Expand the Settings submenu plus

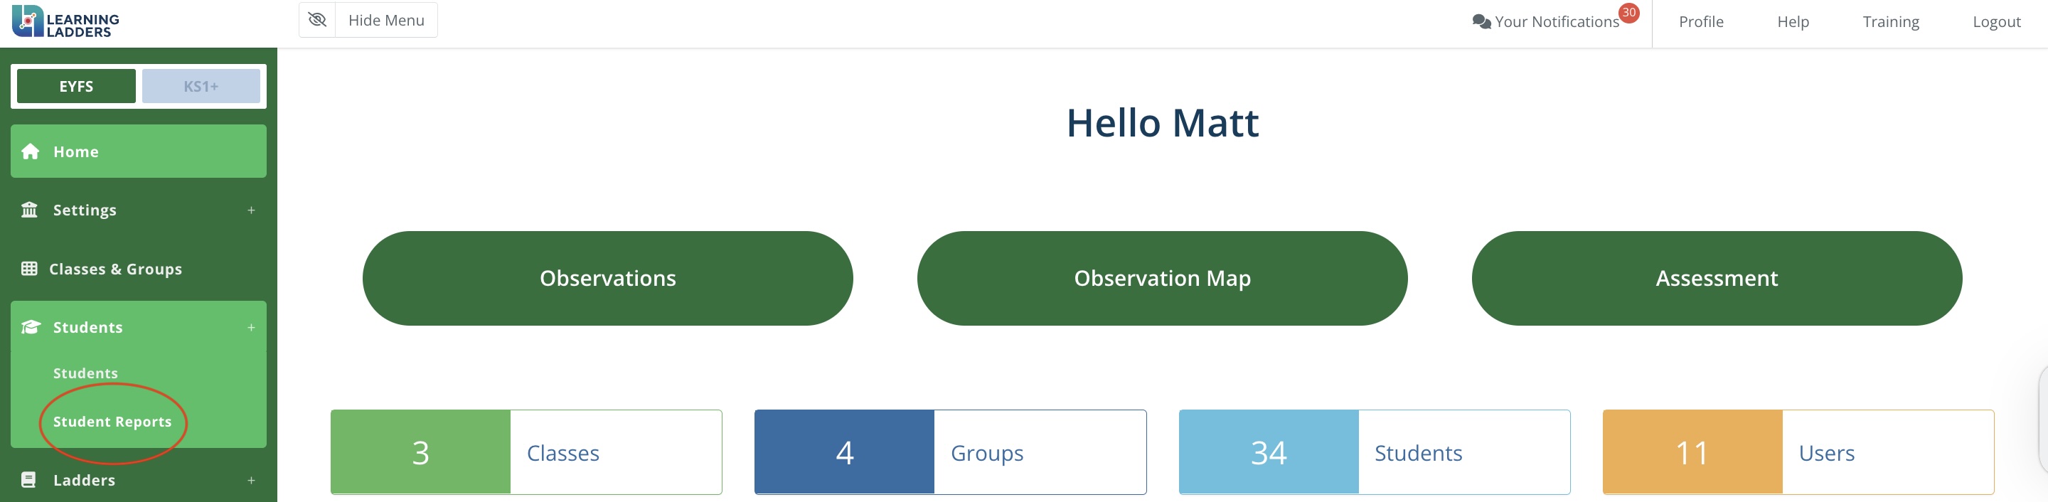[x=251, y=210]
